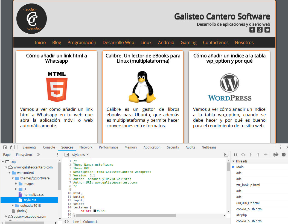
Task: Expand the js folder
Action: [16, 189]
